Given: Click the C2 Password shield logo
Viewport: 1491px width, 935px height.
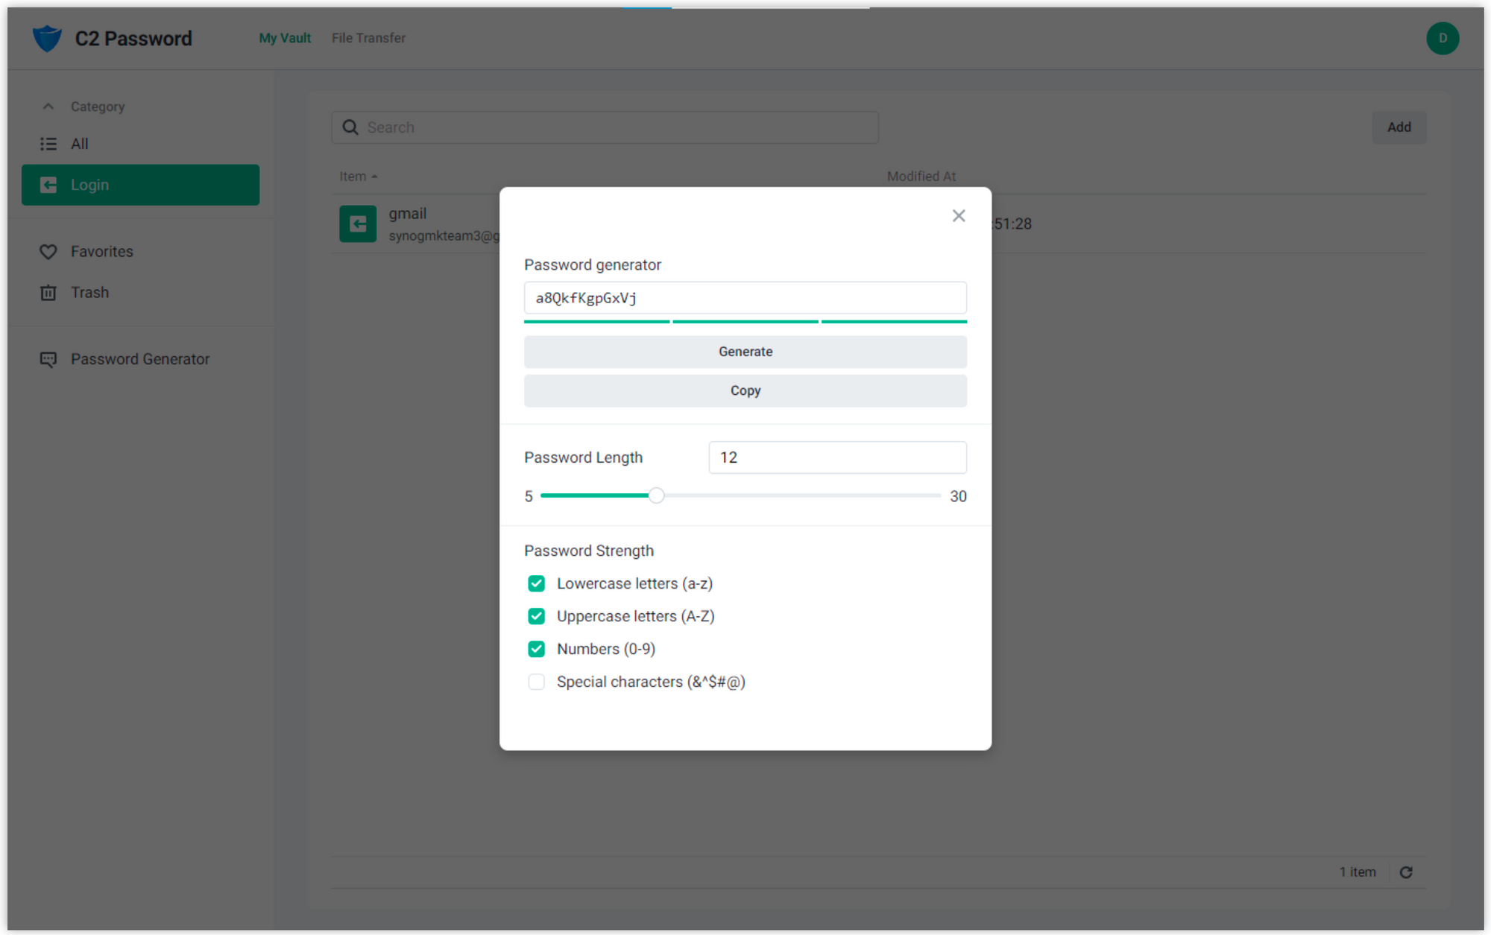Looking at the screenshot, I should 47,38.
